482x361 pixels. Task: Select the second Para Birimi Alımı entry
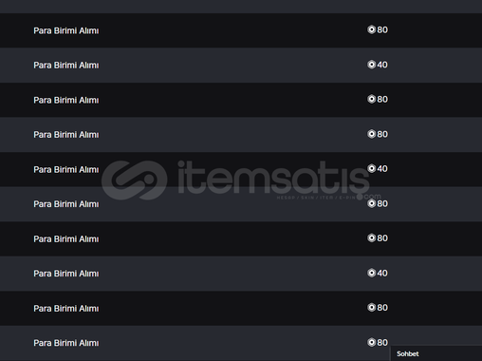click(x=66, y=66)
